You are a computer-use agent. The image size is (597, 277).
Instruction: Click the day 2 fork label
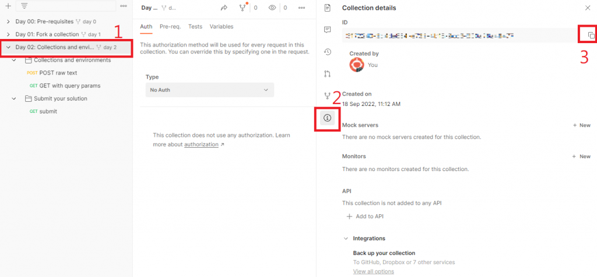[x=107, y=48]
